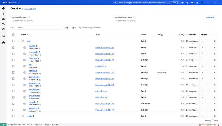Toggle only show running containers
The image size is (222, 126).
pos(74,28)
